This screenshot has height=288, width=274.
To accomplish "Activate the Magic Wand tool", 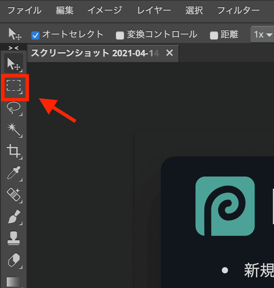I will (14, 129).
